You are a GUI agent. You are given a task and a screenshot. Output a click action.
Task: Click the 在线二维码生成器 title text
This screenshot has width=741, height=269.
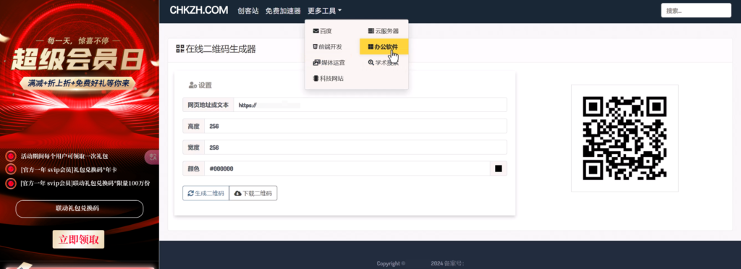click(x=221, y=48)
